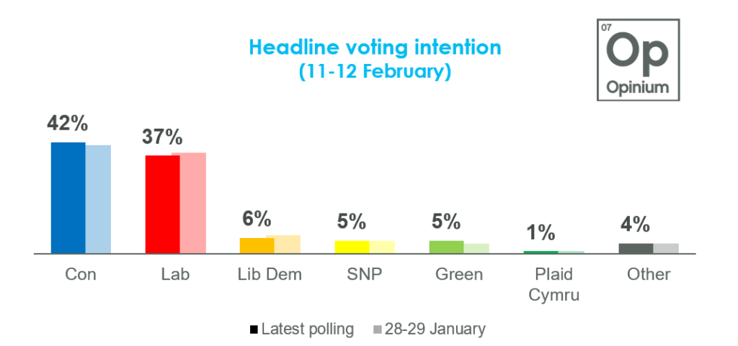Select the Lib Dem axis label
The height and width of the screenshot is (346, 738).
(x=270, y=275)
